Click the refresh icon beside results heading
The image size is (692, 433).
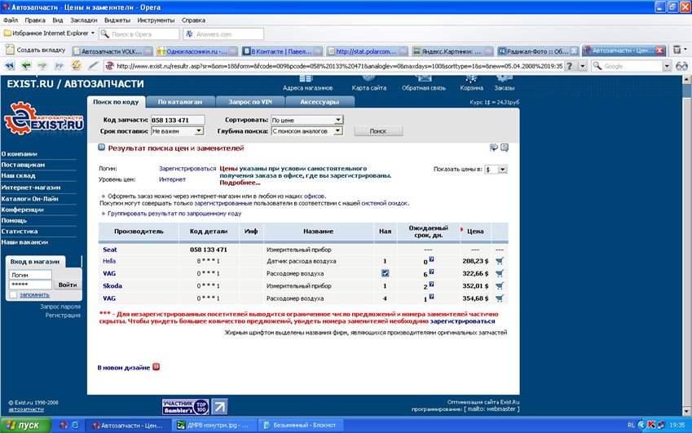[494, 148]
